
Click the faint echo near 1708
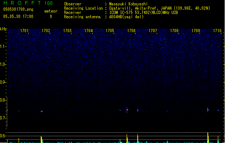(167, 111)
